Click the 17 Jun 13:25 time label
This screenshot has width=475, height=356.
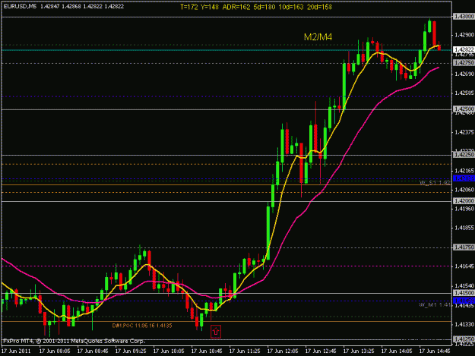[x=359, y=351]
